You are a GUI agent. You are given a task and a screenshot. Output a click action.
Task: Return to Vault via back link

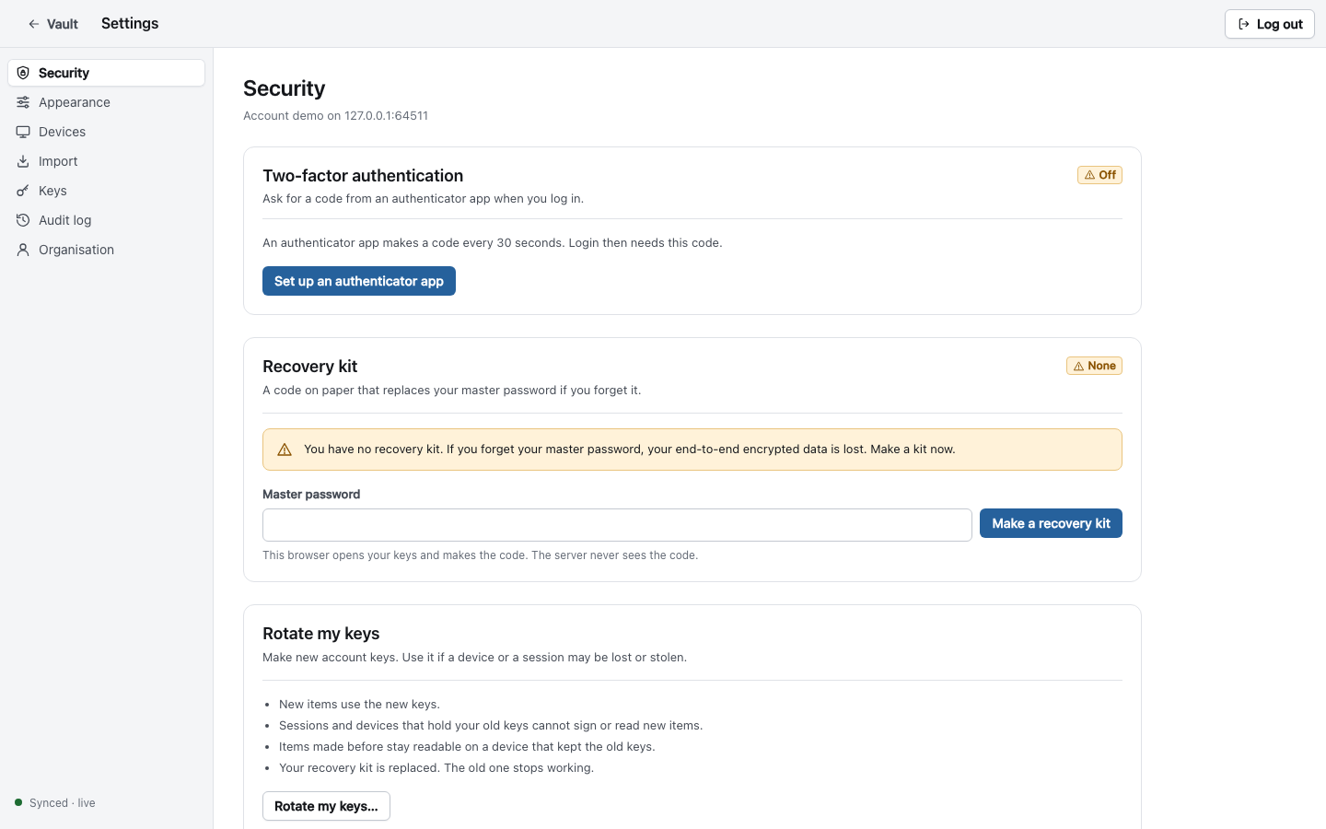[x=52, y=24]
